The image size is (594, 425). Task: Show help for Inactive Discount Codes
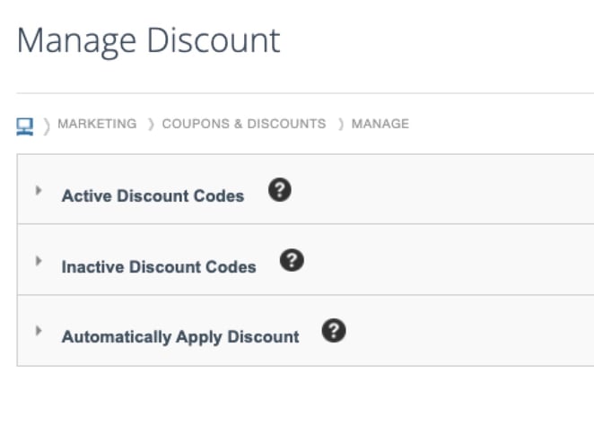click(292, 260)
